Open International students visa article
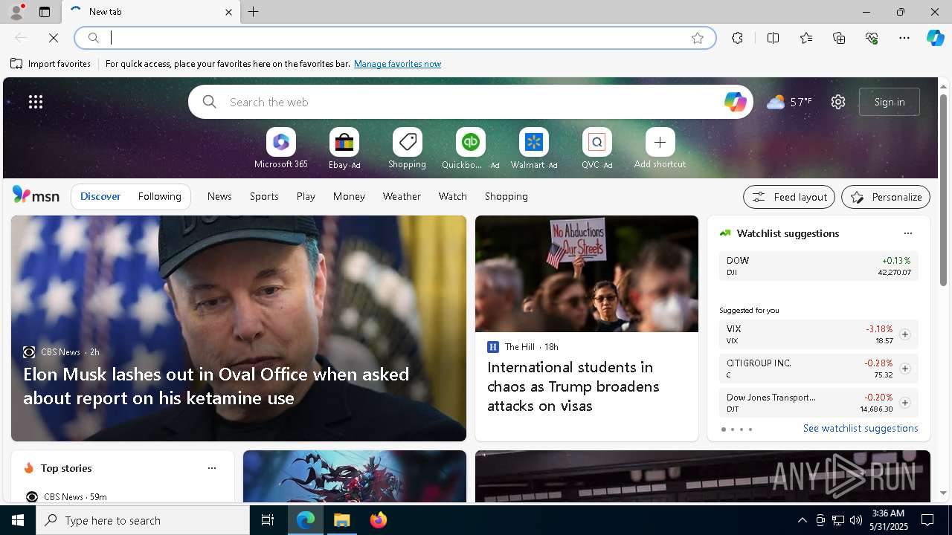This screenshot has height=535, width=952. [573, 386]
